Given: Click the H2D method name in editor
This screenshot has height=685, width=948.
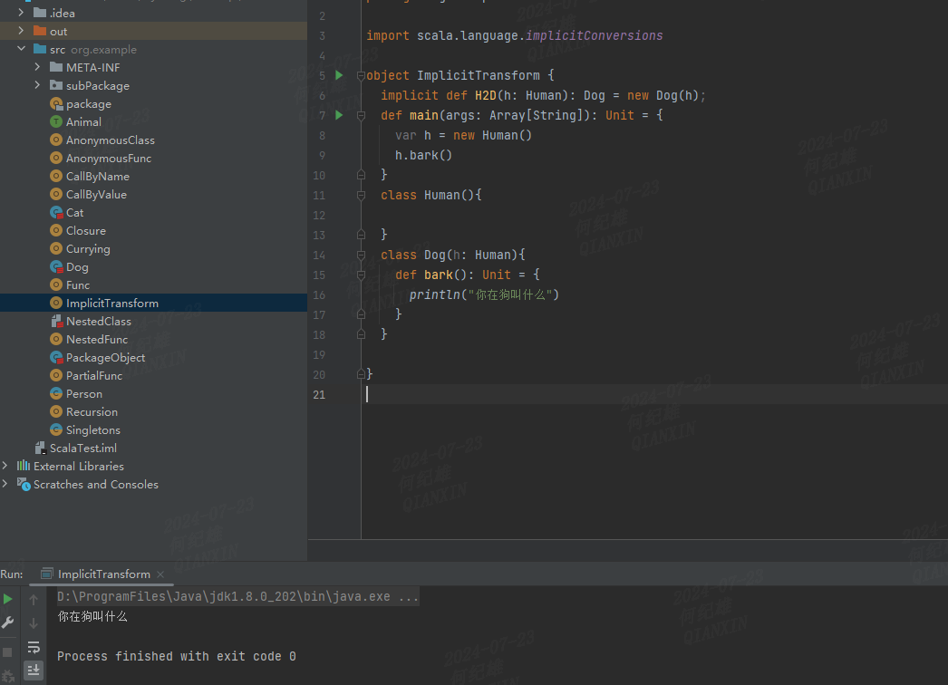Looking at the screenshot, I should 486,95.
